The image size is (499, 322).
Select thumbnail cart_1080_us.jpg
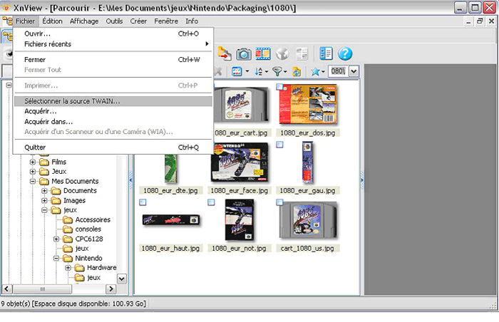point(308,220)
